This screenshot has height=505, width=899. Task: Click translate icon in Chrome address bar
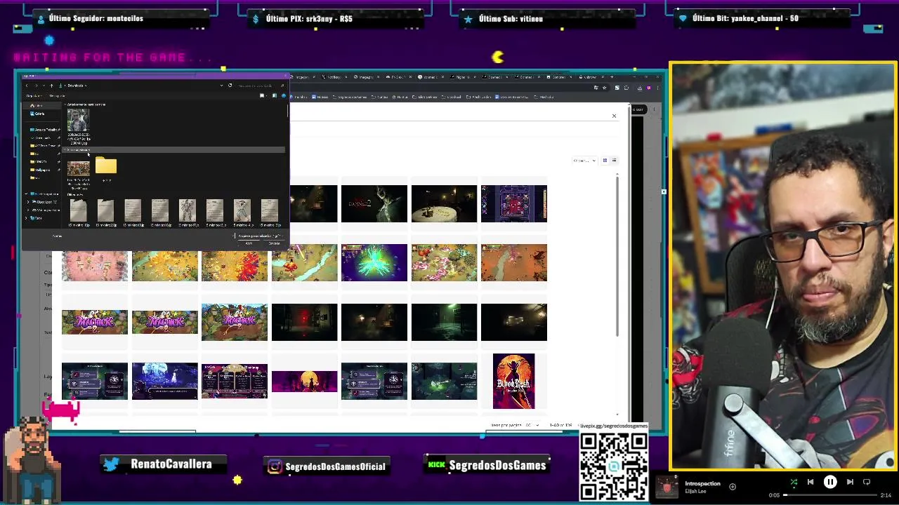[596, 88]
